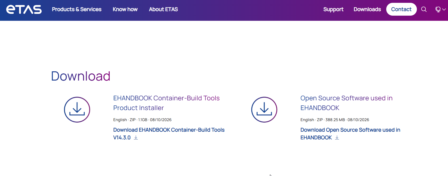Open EHANDBOOK Container-Build Tools Product Installer title
Screen dimensions: 448x176
coord(166,103)
